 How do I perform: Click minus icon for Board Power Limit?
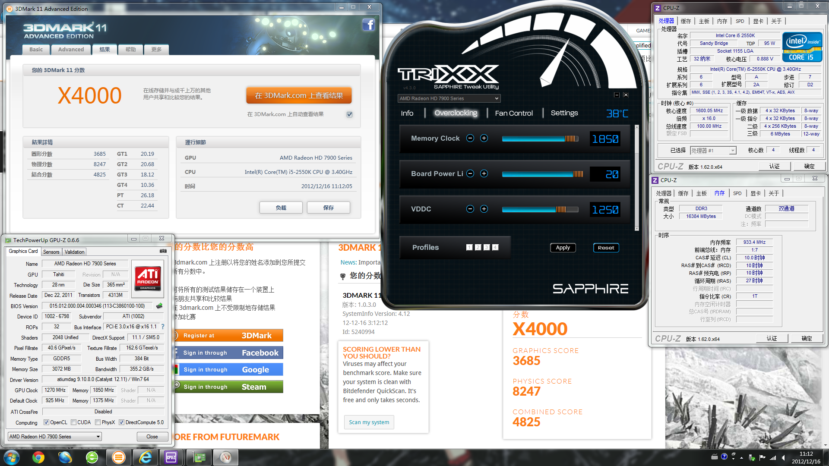pyautogui.click(x=470, y=173)
